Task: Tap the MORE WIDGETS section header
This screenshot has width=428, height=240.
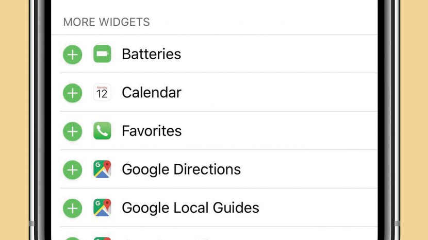Action: 106,23
